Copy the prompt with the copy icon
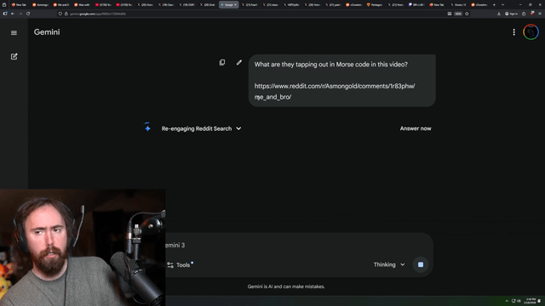Screen dimensions: 545x306 [222, 62]
